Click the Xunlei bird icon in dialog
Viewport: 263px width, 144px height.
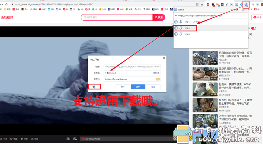94,87
